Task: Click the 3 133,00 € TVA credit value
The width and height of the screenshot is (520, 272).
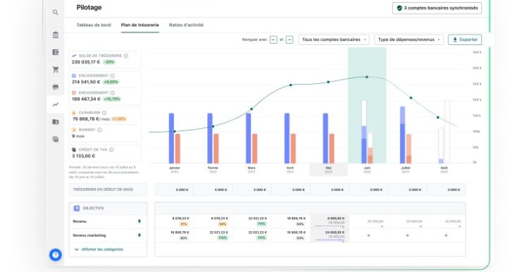Action: pyautogui.click(x=84, y=156)
